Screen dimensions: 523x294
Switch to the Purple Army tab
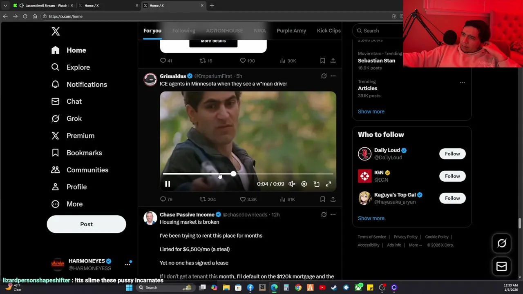pyautogui.click(x=291, y=31)
